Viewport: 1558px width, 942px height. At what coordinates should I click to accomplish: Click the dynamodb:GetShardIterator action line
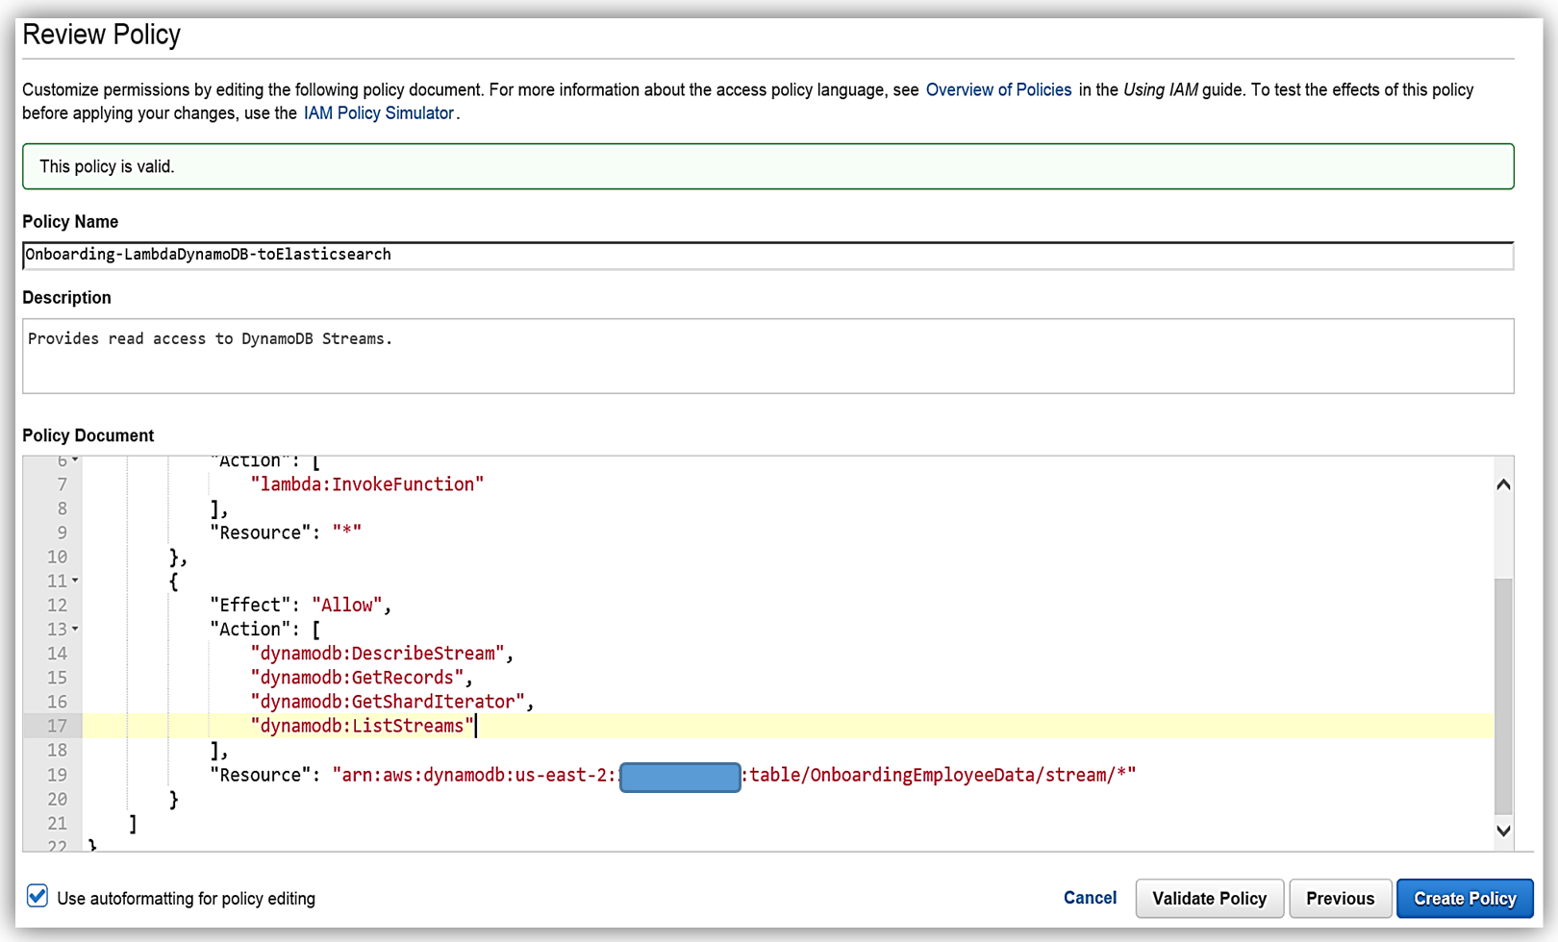(387, 702)
